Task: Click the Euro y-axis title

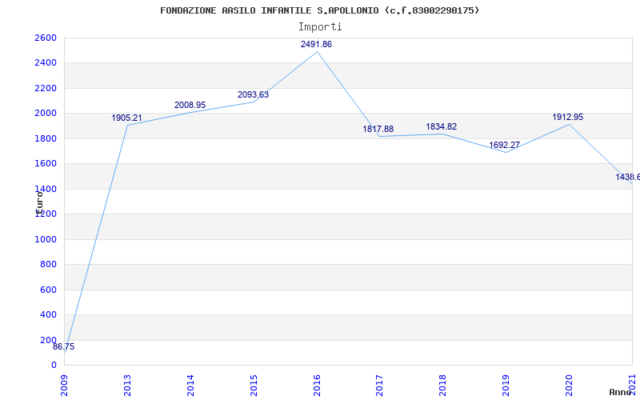Action: click(x=38, y=200)
